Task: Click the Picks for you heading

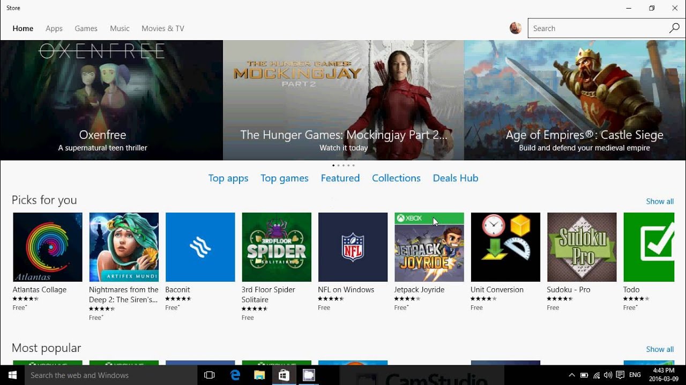Action: [44, 200]
